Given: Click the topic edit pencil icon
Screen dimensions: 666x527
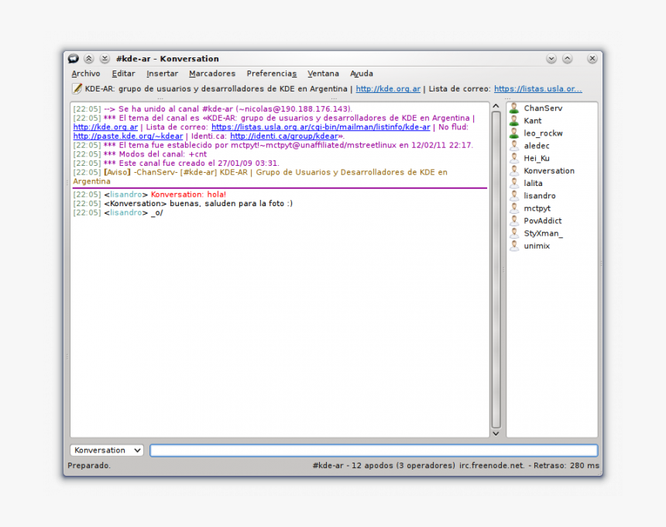Looking at the screenshot, I should [77, 89].
